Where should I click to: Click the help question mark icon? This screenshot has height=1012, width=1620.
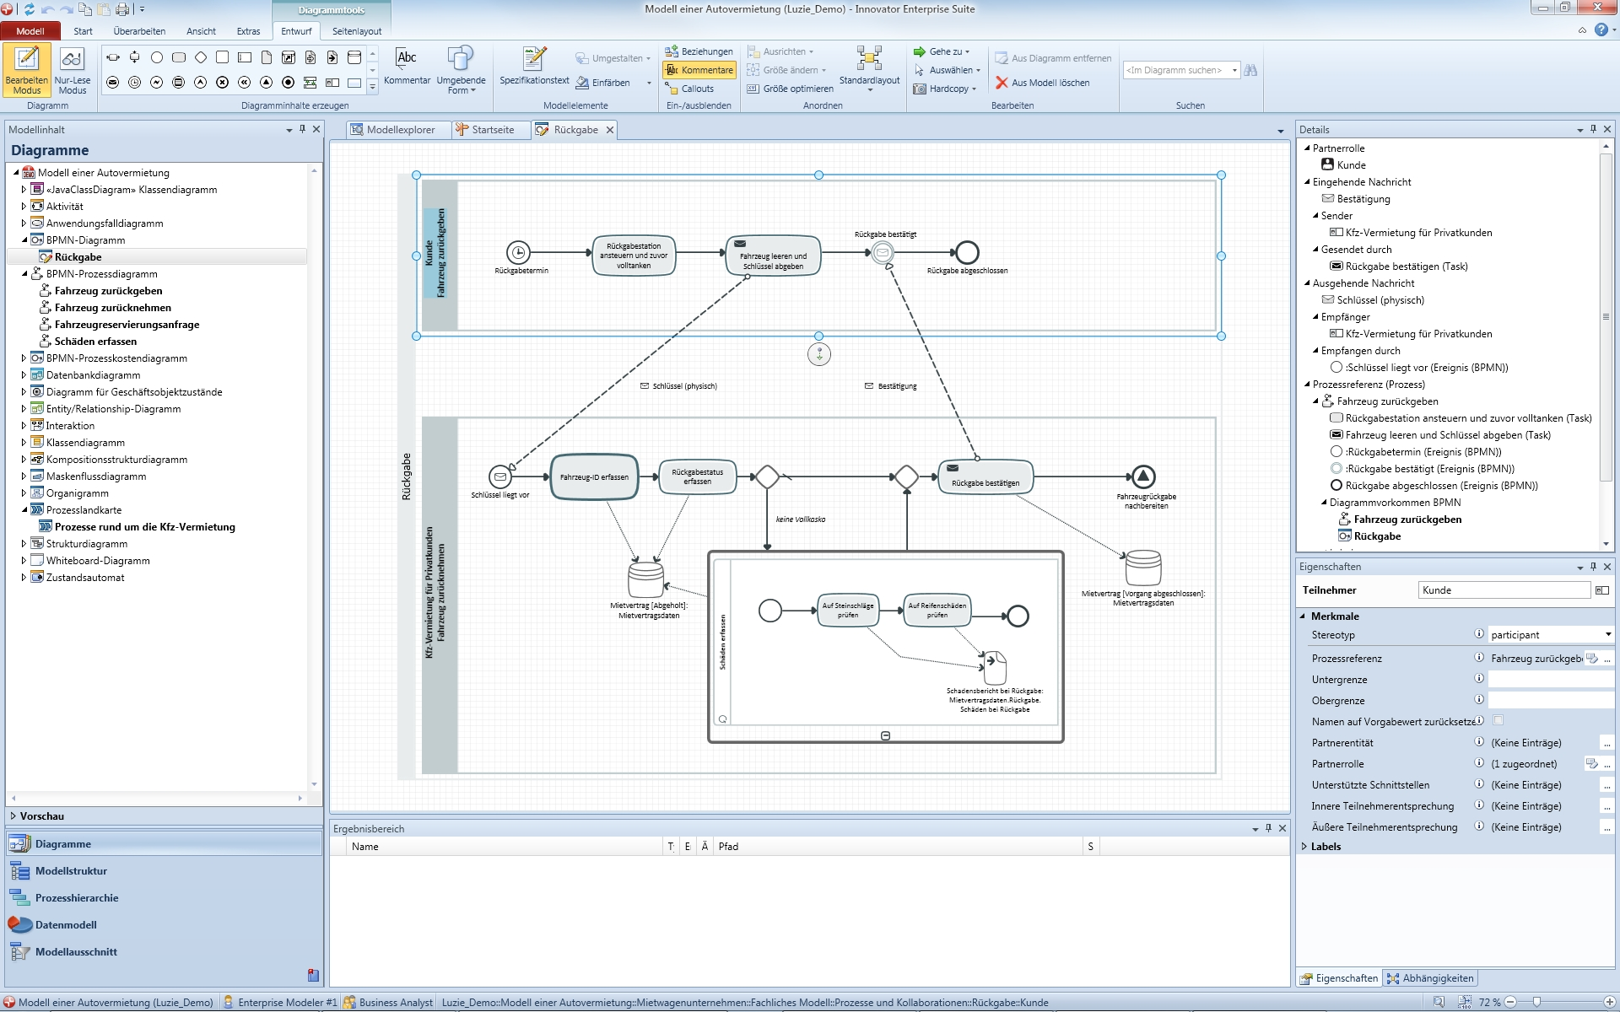[x=1601, y=30]
